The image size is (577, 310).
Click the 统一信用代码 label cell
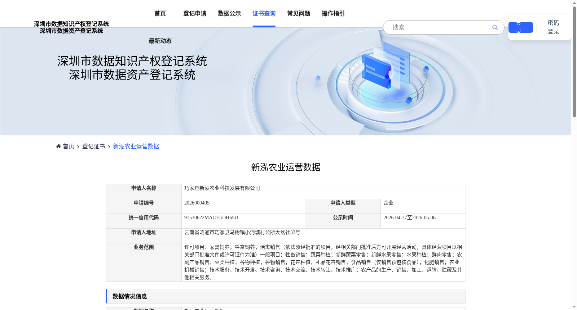pyautogui.click(x=144, y=221)
